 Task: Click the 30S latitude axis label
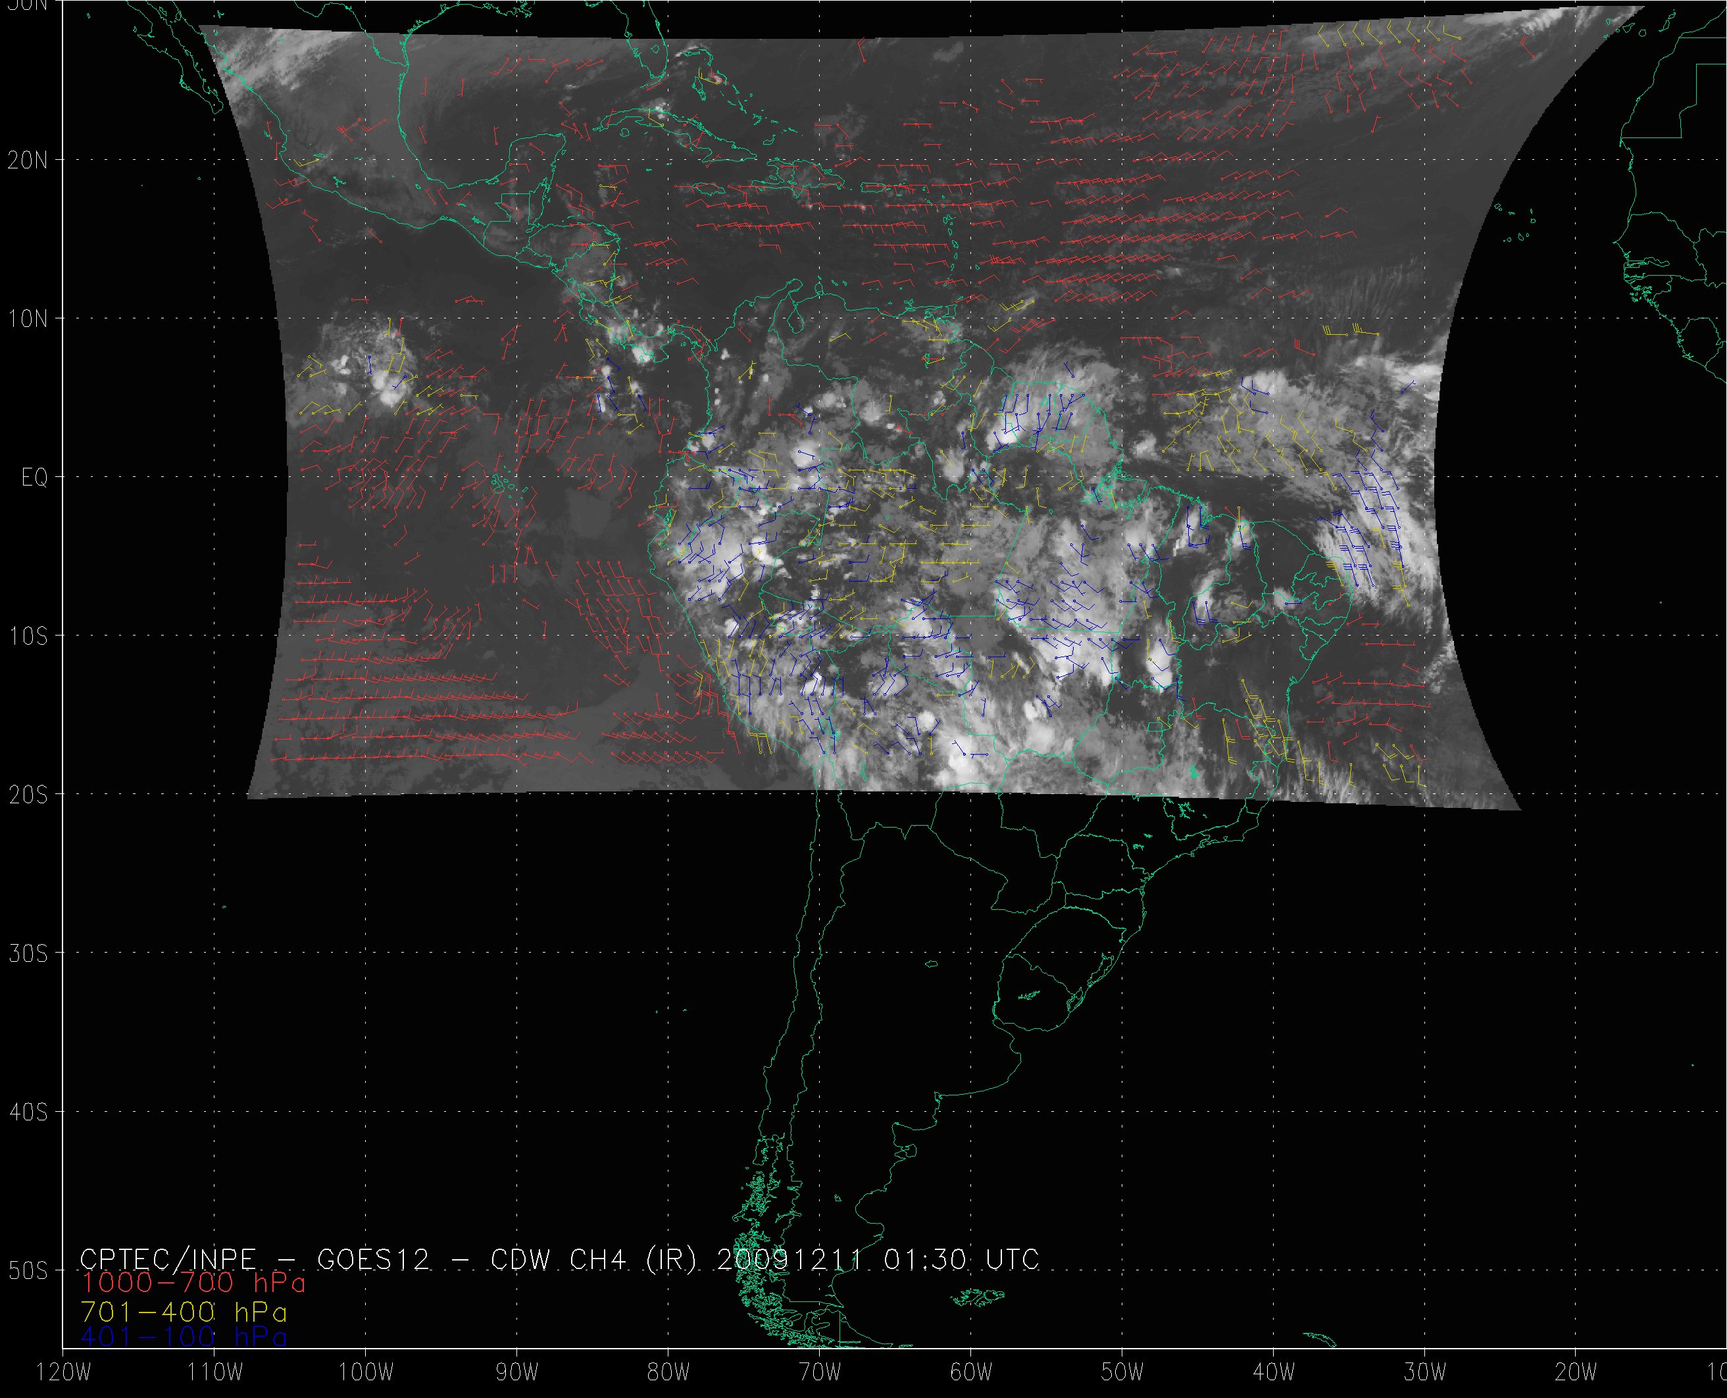click(x=28, y=953)
